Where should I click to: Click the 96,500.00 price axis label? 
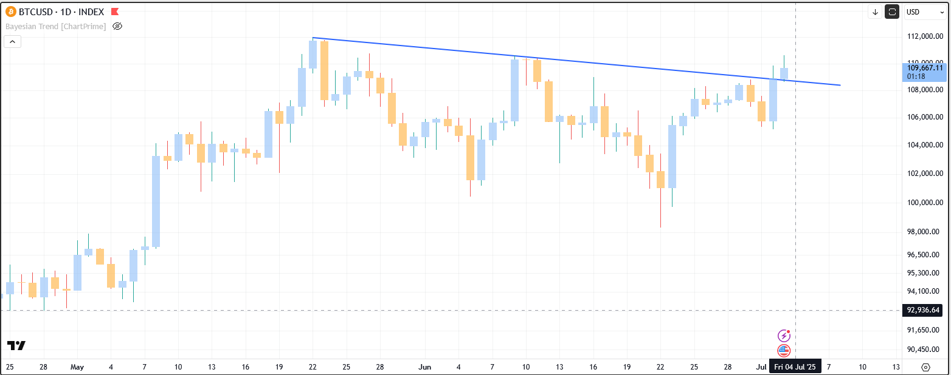point(925,254)
